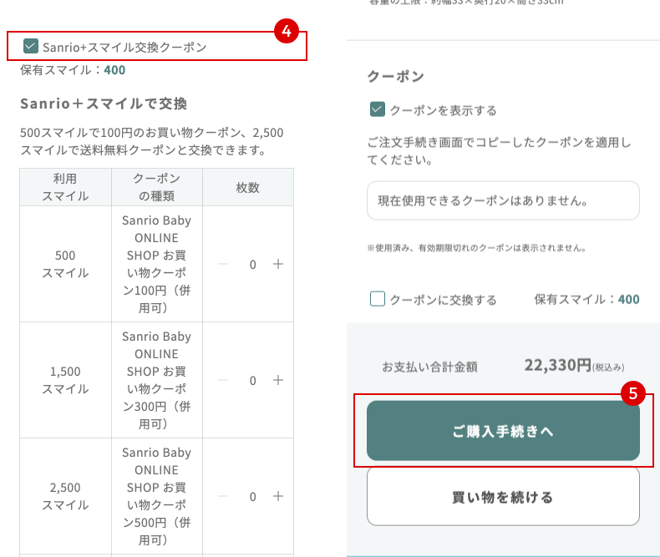Increase quantity of the 500 Smile coupon

click(278, 265)
